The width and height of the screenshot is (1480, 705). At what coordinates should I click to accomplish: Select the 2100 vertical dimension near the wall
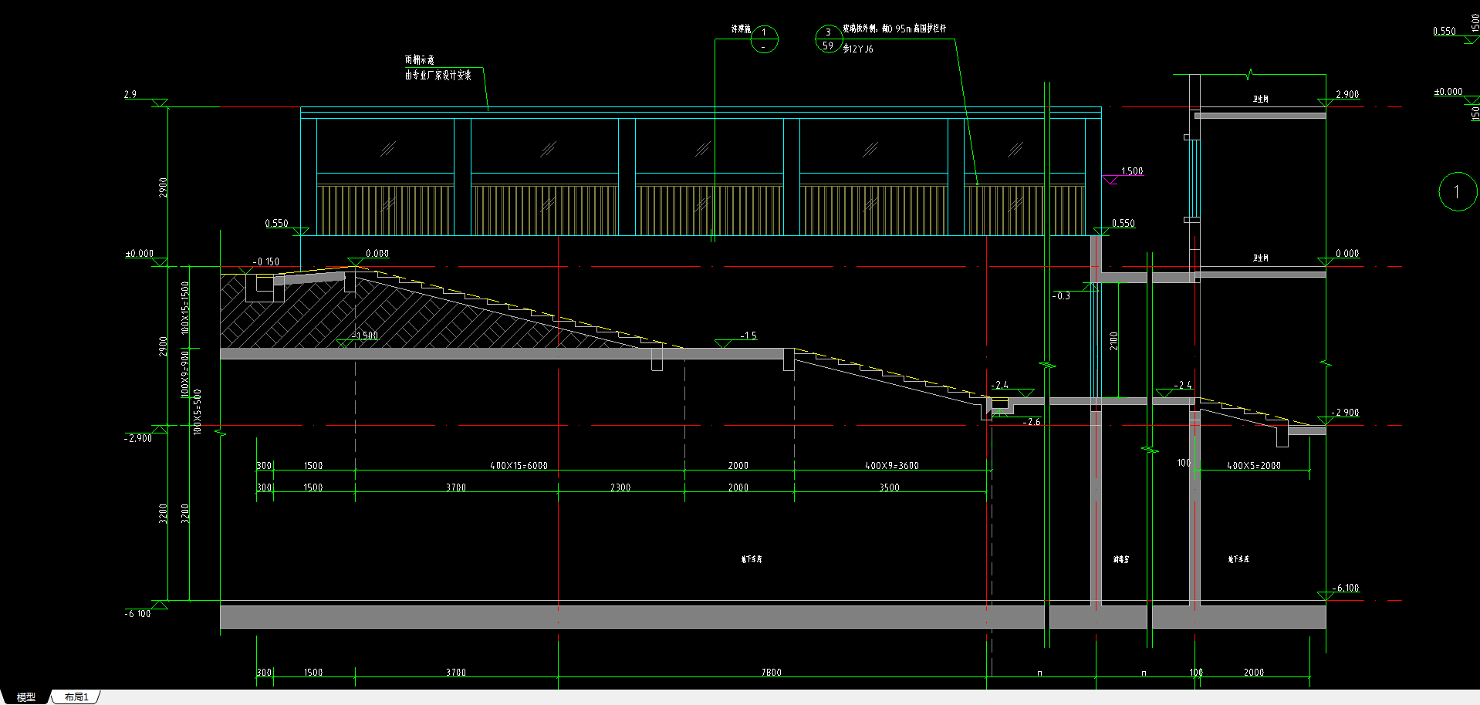[1113, 341]
